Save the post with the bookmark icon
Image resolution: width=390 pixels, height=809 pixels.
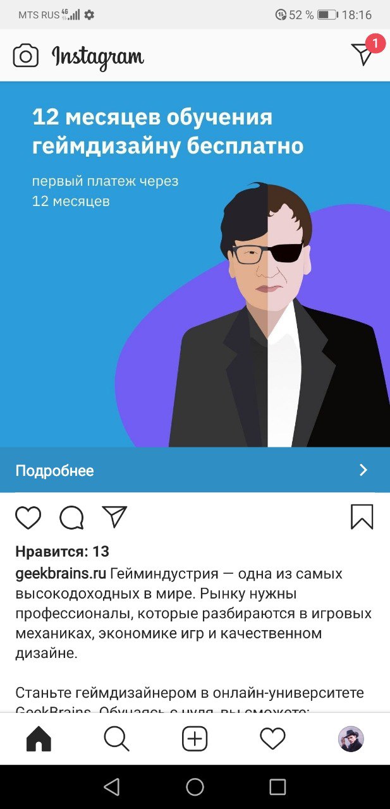(x=362, y=517)
